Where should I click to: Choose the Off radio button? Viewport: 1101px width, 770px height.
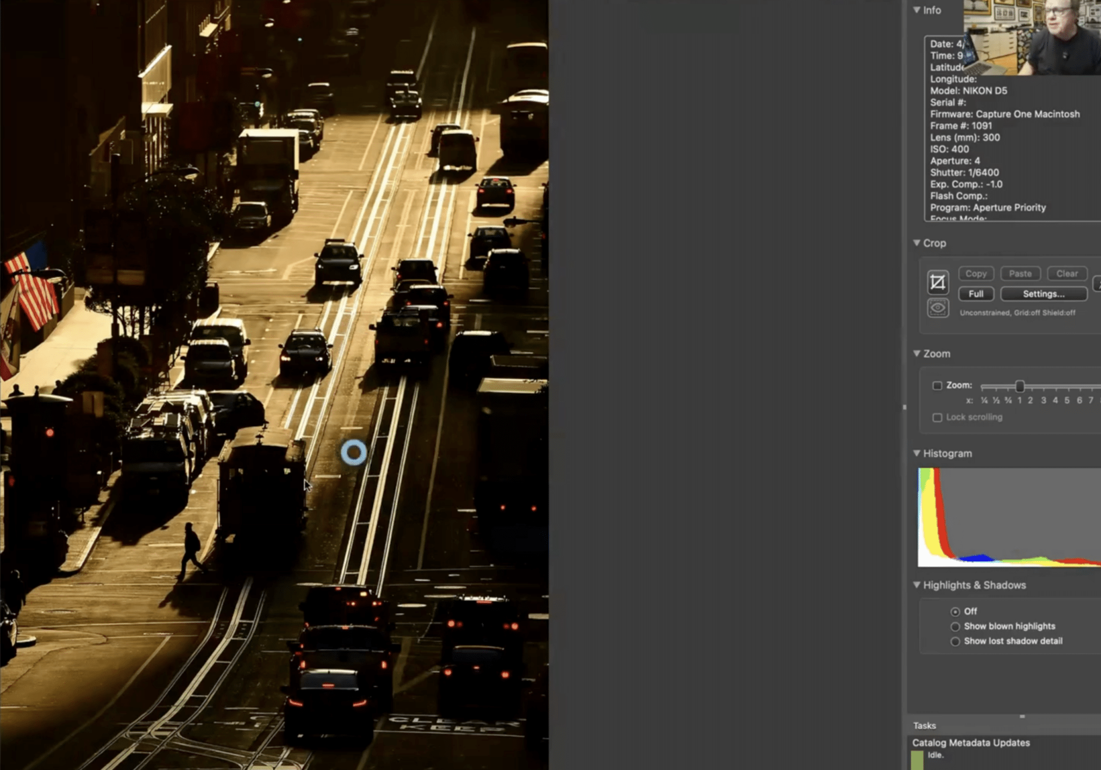(955, 612)
